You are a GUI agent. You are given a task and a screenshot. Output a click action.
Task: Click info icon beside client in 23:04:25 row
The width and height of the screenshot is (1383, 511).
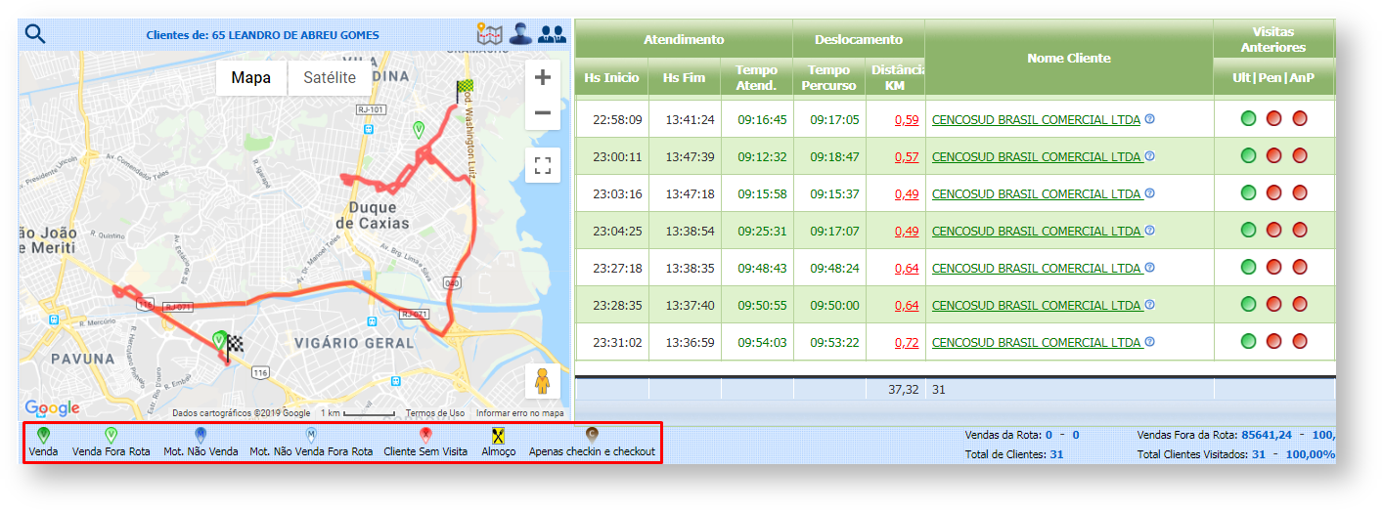(1149, 231)
